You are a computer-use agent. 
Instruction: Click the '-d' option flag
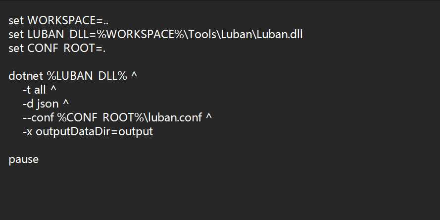[28, 104]
